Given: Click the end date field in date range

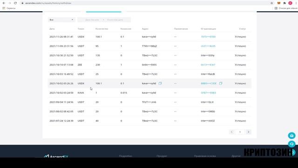Looking at the screenshot, I should [x=115, y=20].
